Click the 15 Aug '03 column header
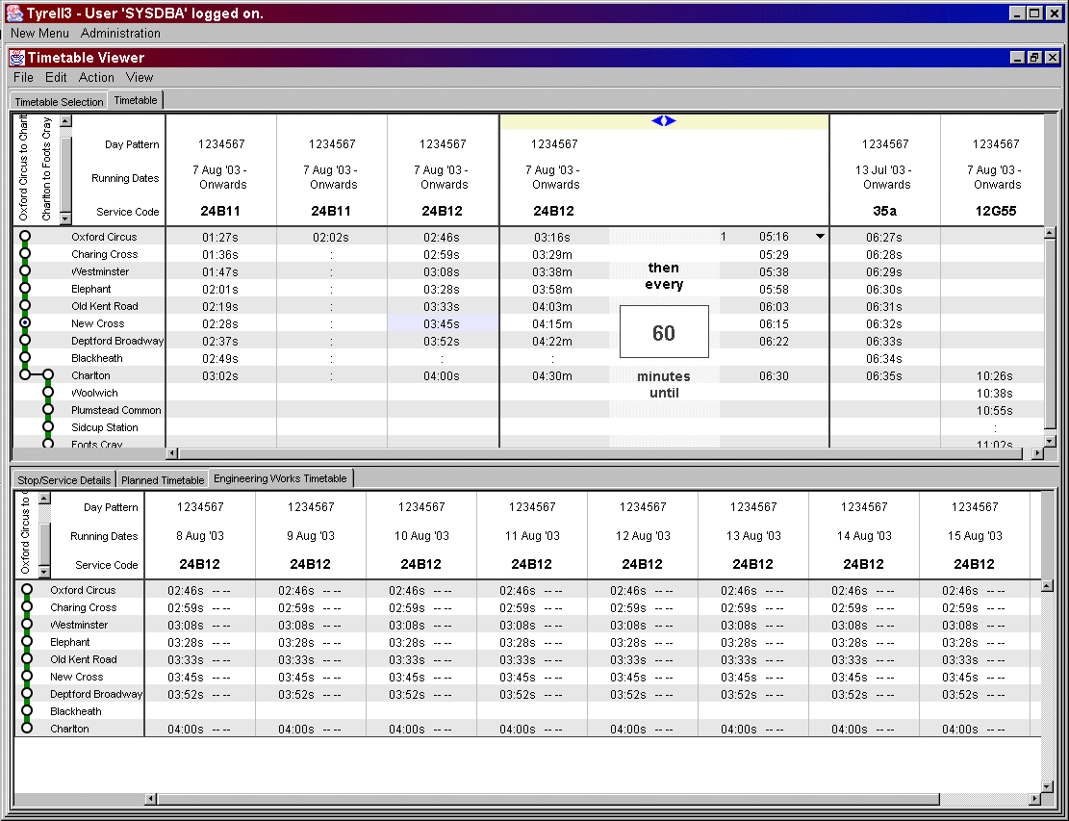 click(975, 536)
